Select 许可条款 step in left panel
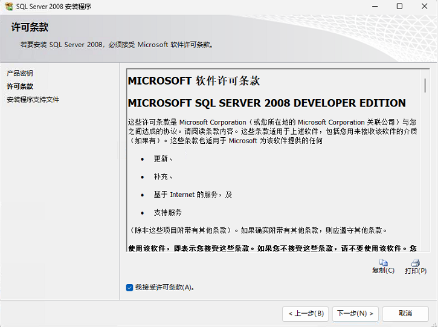Screen dimensions: 438x327 20,86
